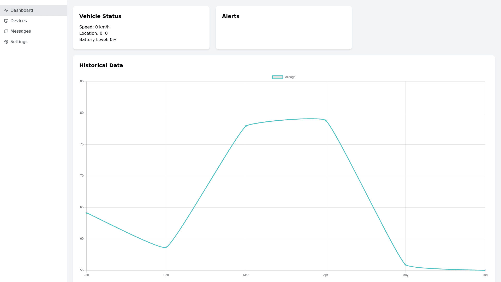Click the Mileage legend color swatch
Screen dimensions: 501x282
tap(277, 77)
